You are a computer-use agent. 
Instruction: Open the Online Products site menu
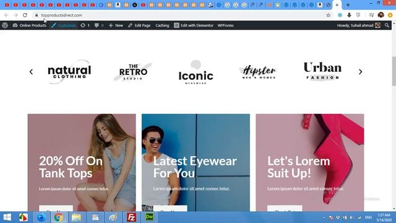point(30,25)
